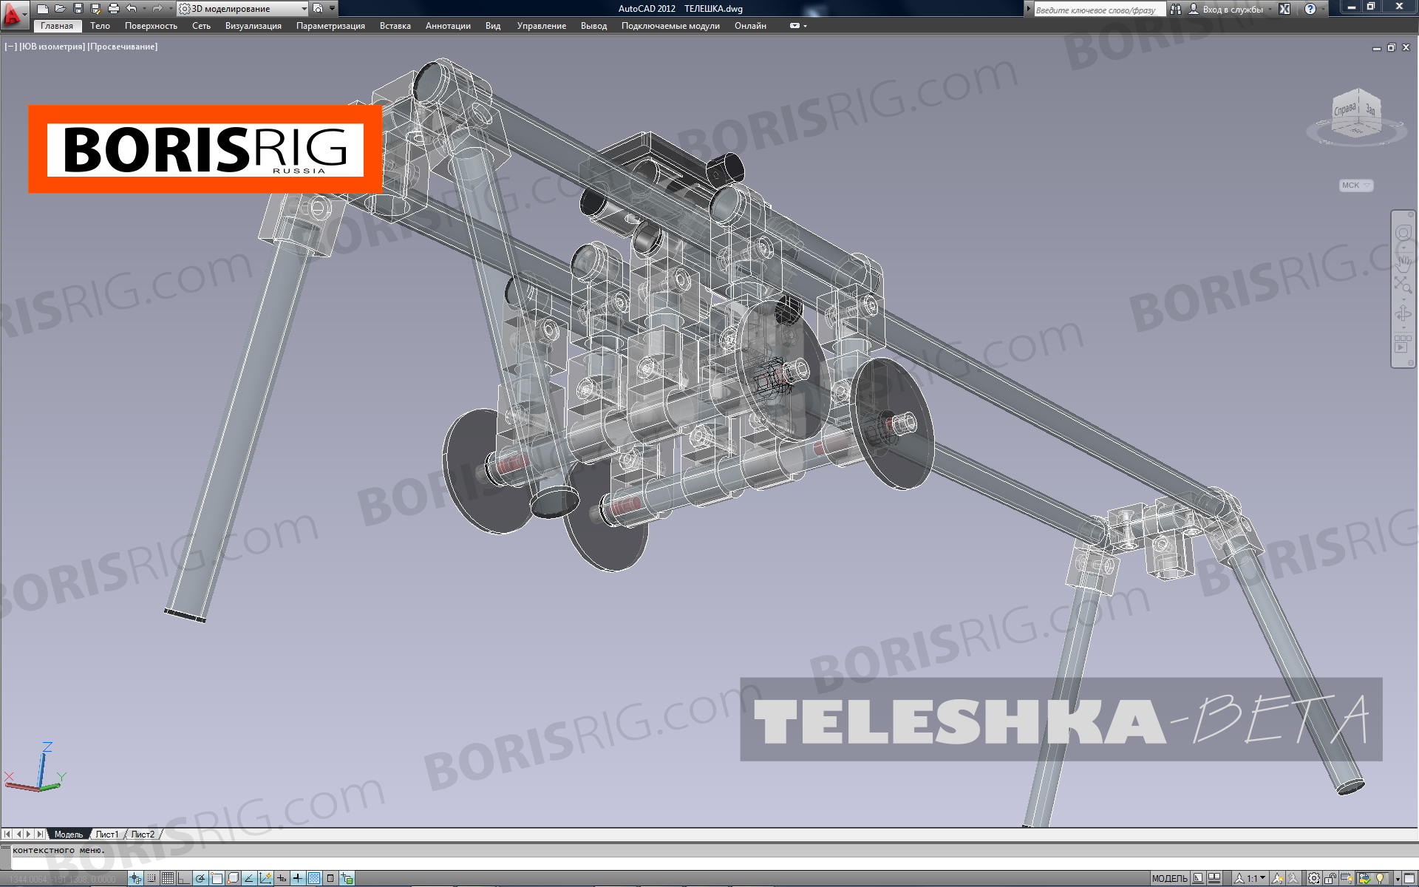
Task: Switch to the 'Модель' layout tab
Action: 69,835
